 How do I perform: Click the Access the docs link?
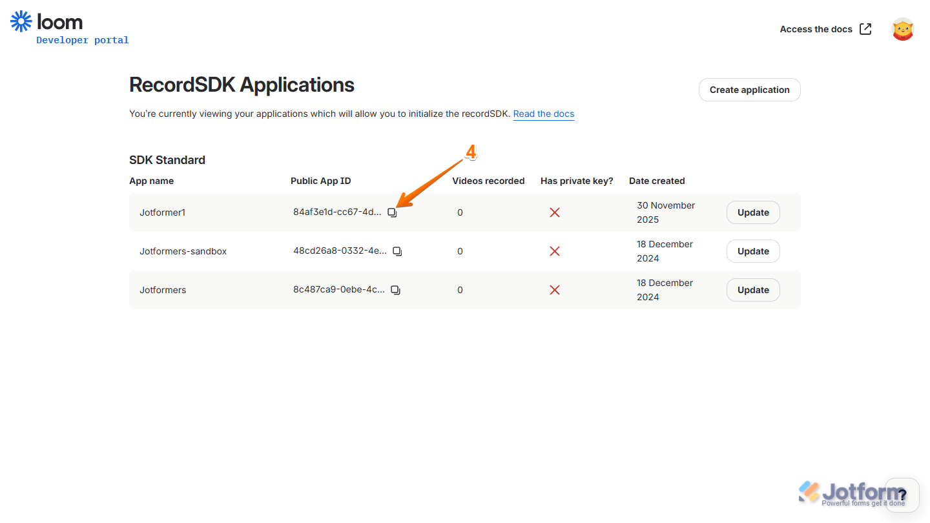816,28
